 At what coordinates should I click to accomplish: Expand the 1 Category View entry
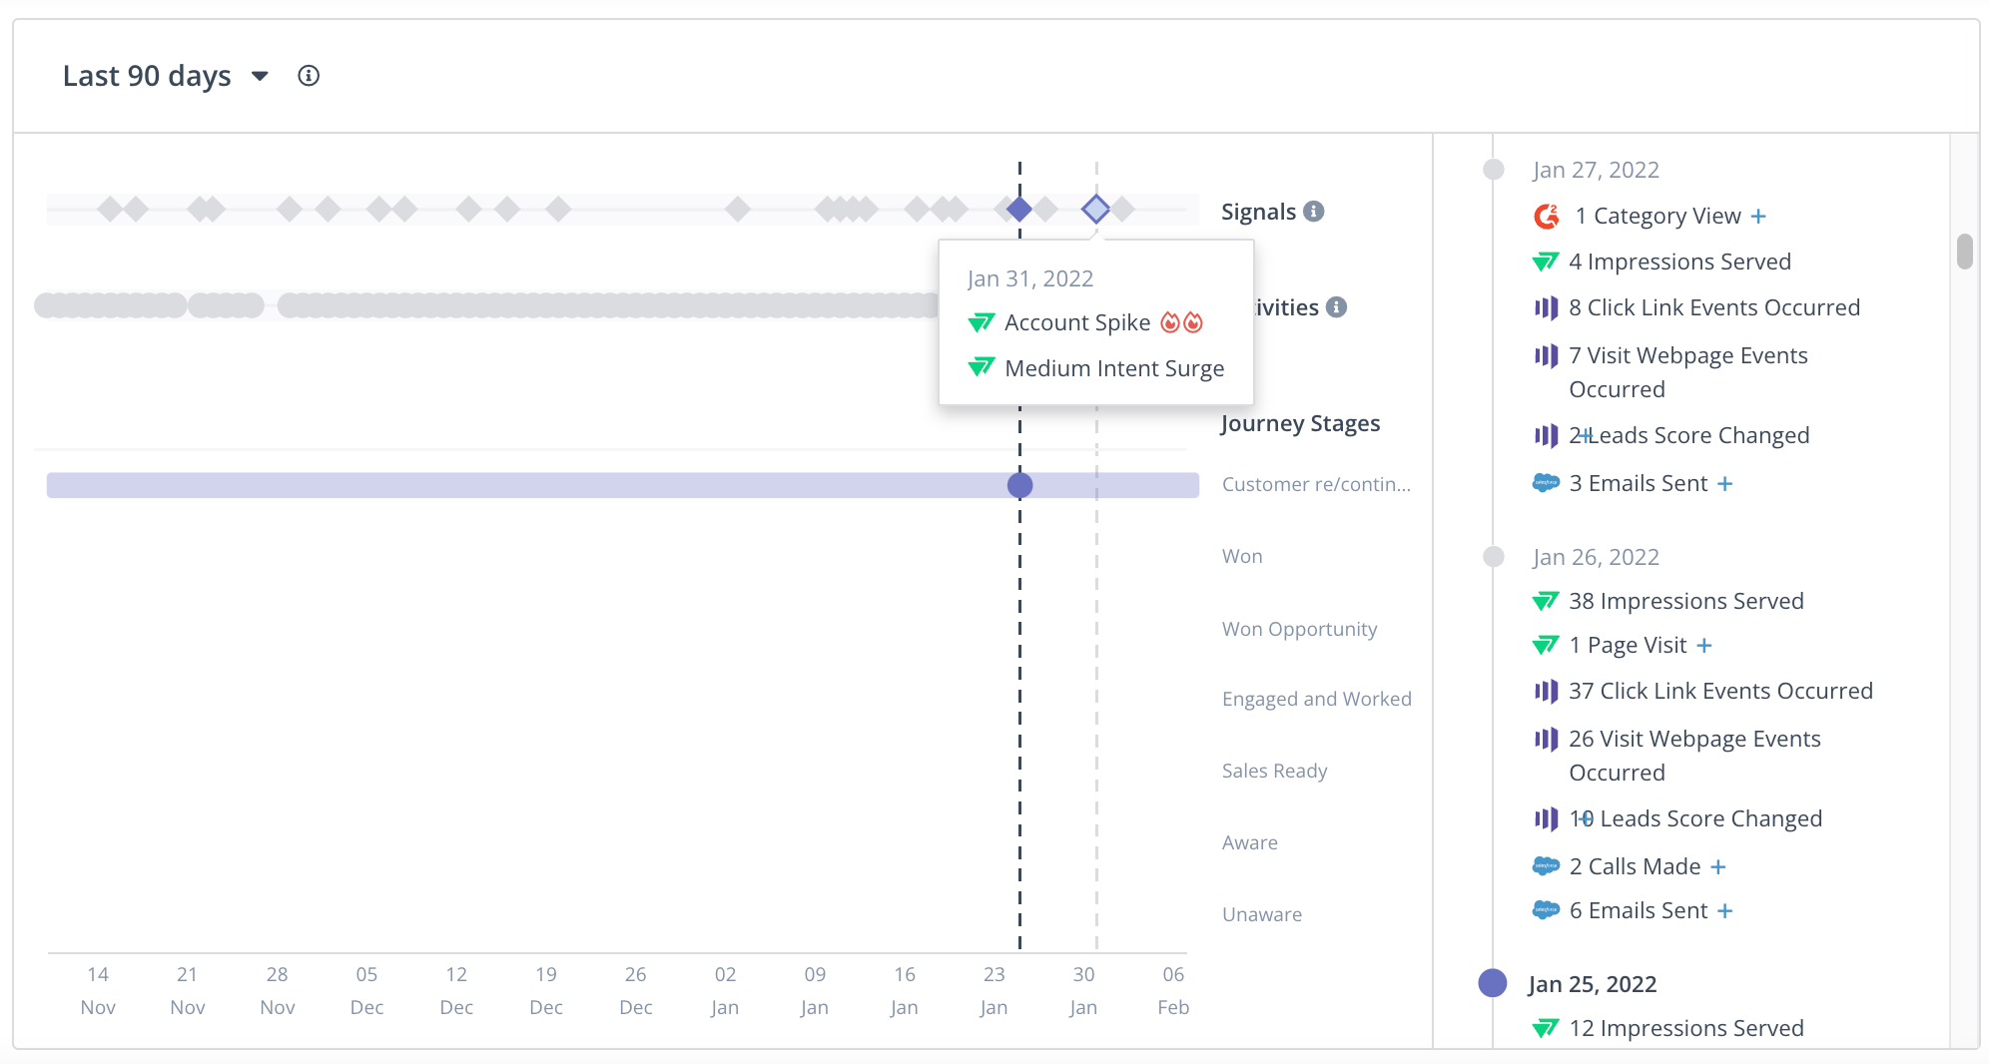1758,217
